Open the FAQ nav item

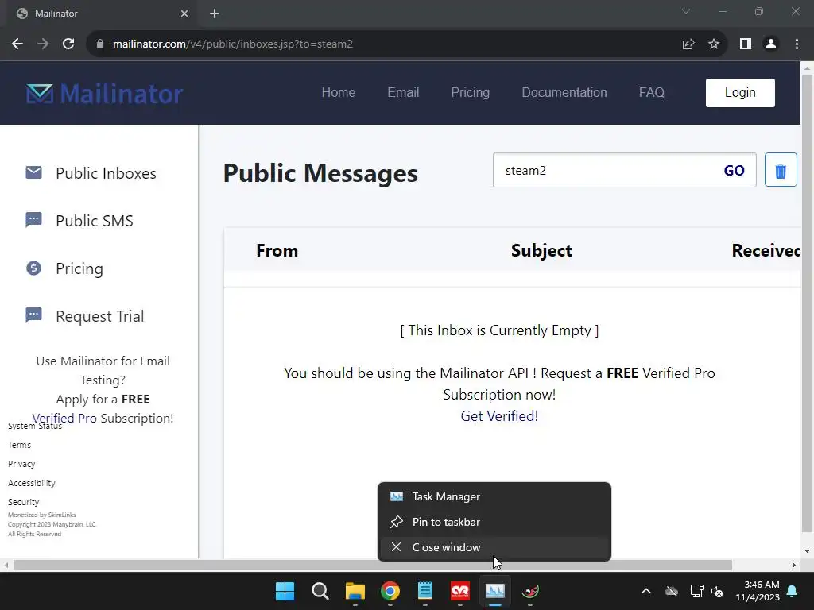click(x=652, y=92)
